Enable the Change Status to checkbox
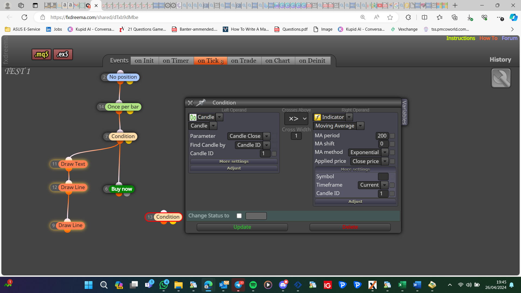 pos(239,216)
